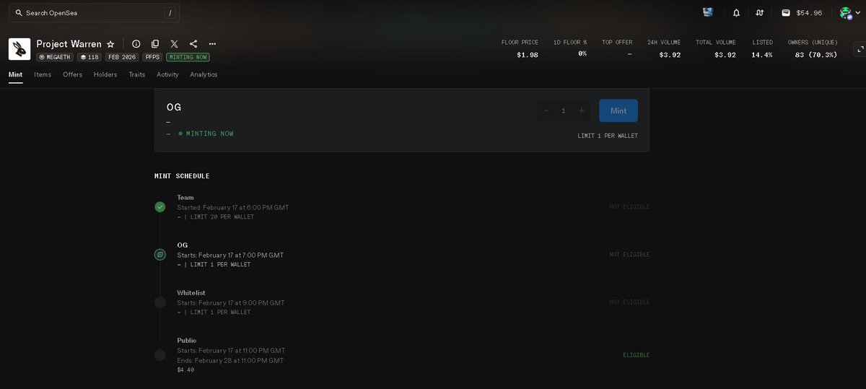Open the collection info icon

(136, 44)
